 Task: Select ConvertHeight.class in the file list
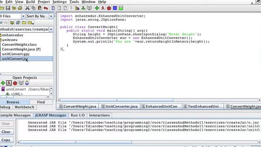coord(19,45)
